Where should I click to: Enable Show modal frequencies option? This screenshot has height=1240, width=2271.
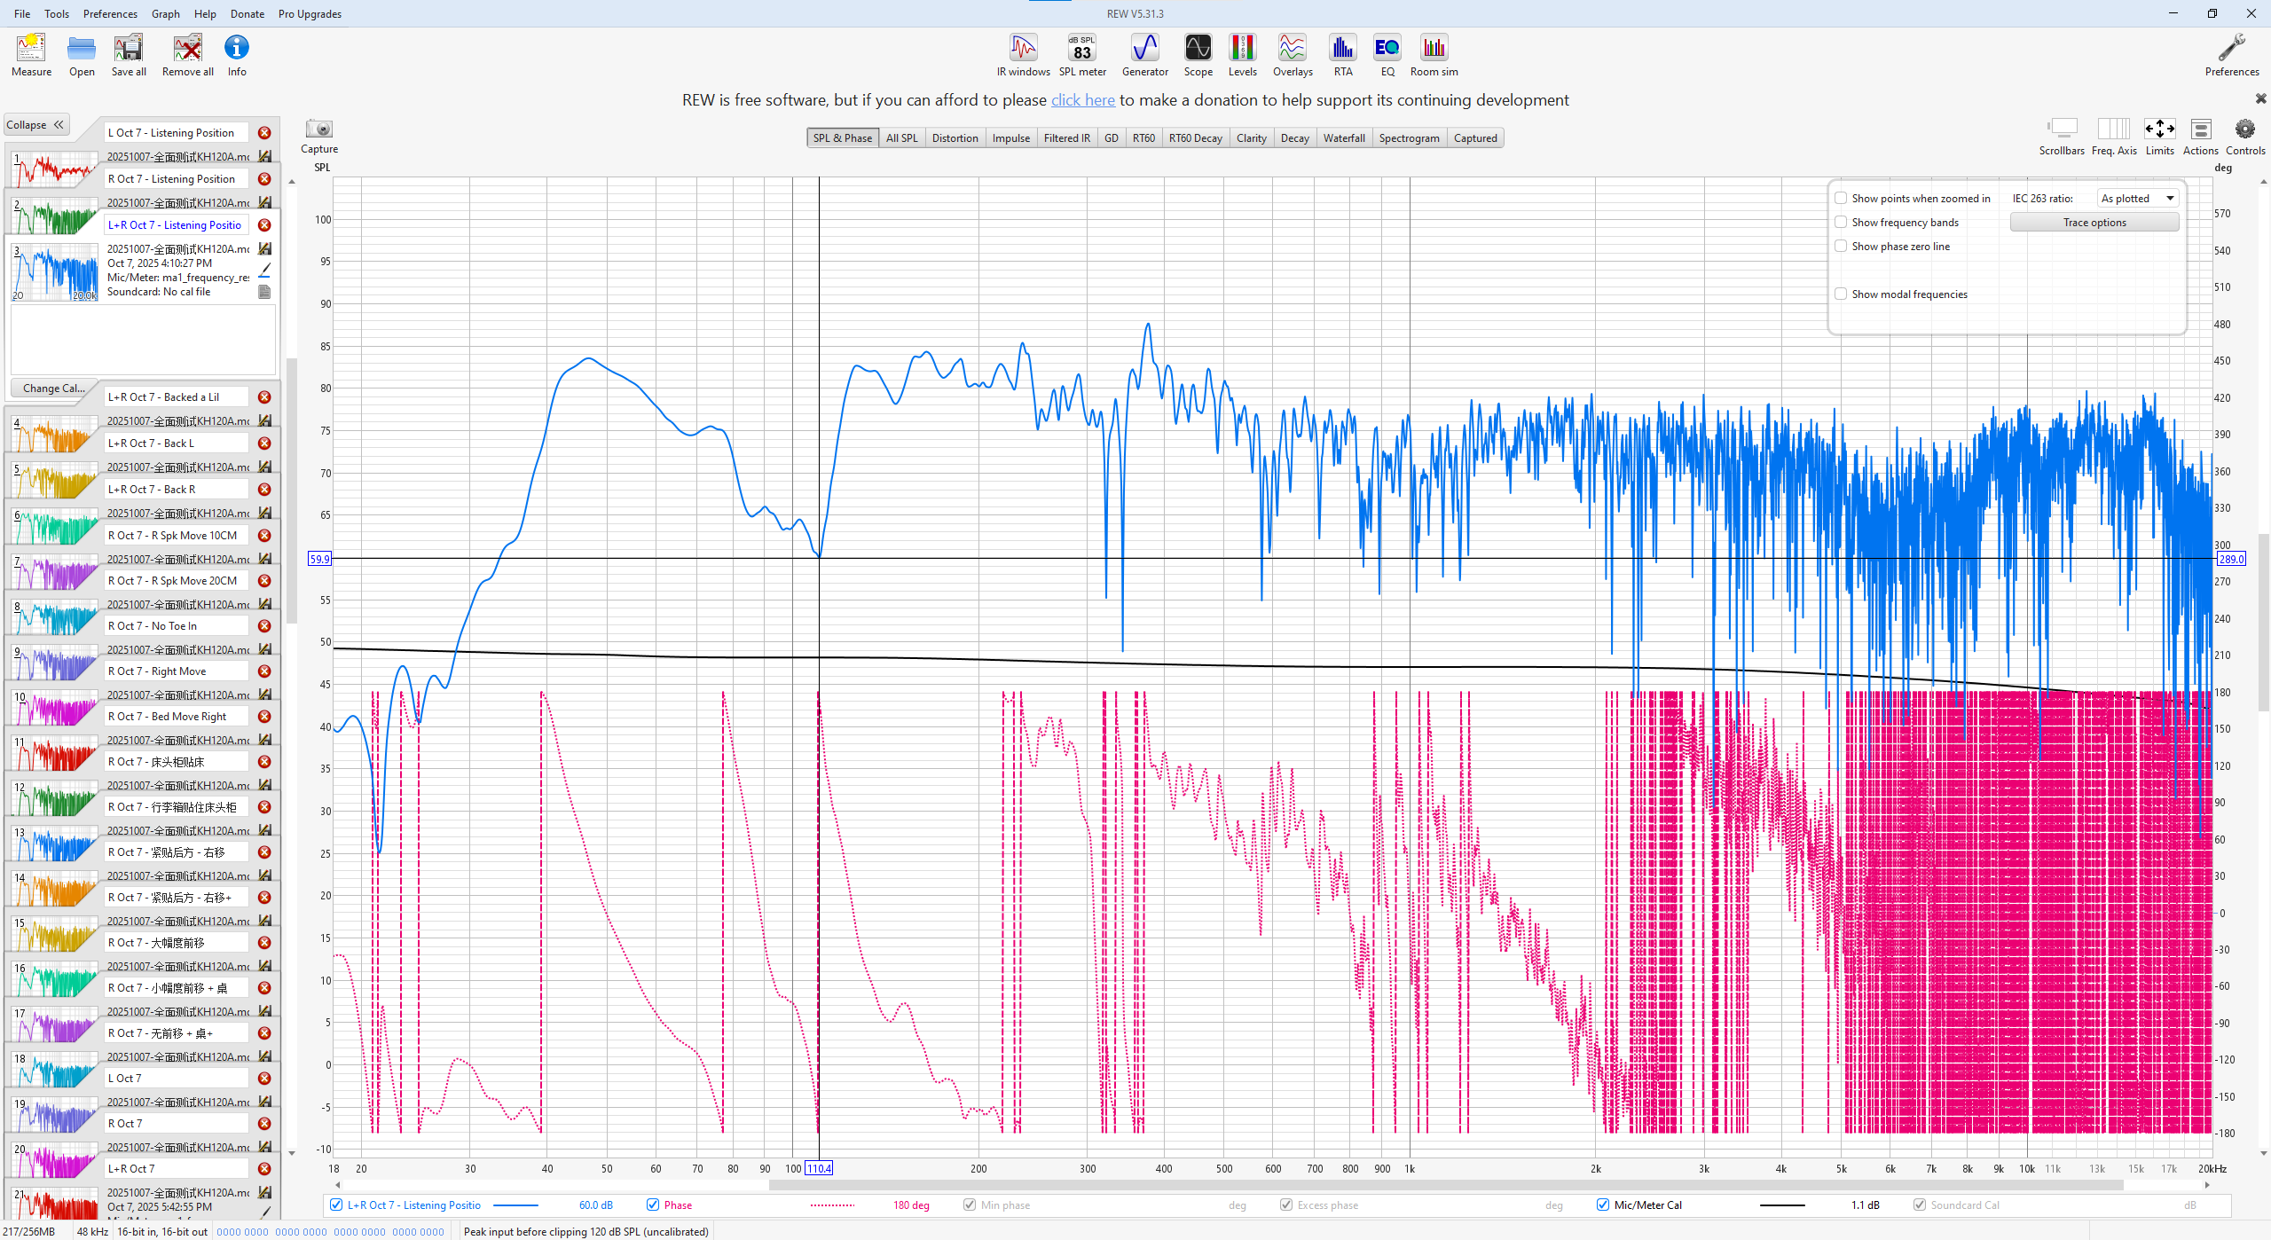tap(1841, 294)
